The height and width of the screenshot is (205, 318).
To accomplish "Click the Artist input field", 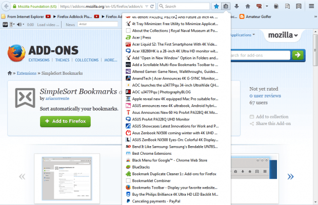I will pos(97,24).
